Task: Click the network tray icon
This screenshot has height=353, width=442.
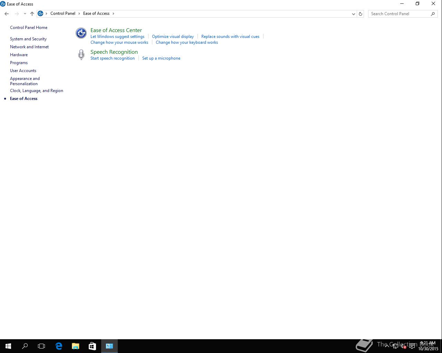Action: click(x=395, y=346)
